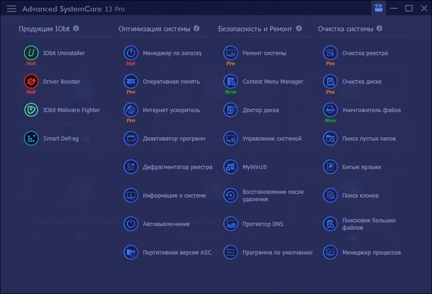Open Менеджер по запуску icon
This screenshot has height=294, width=432.
click(131, 53)
